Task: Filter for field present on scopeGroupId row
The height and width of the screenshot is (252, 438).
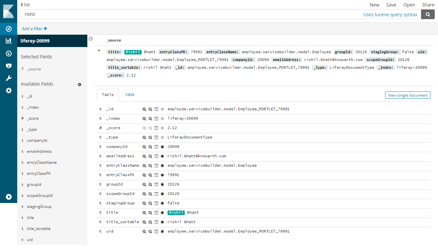Action: 162,194
